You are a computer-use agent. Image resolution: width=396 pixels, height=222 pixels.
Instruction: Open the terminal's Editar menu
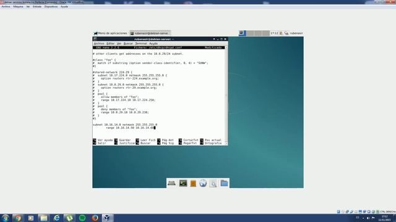coord(110,44)
